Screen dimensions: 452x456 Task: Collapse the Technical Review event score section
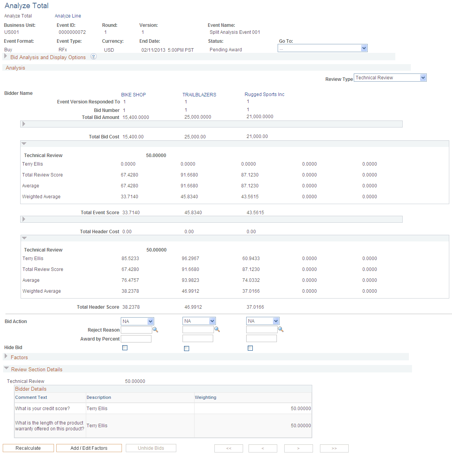pos(24,143)
